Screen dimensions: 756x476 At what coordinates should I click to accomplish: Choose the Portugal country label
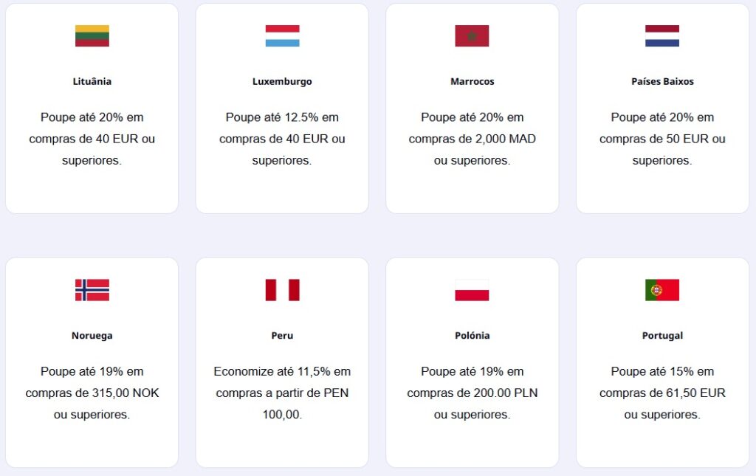pos(662,336)
